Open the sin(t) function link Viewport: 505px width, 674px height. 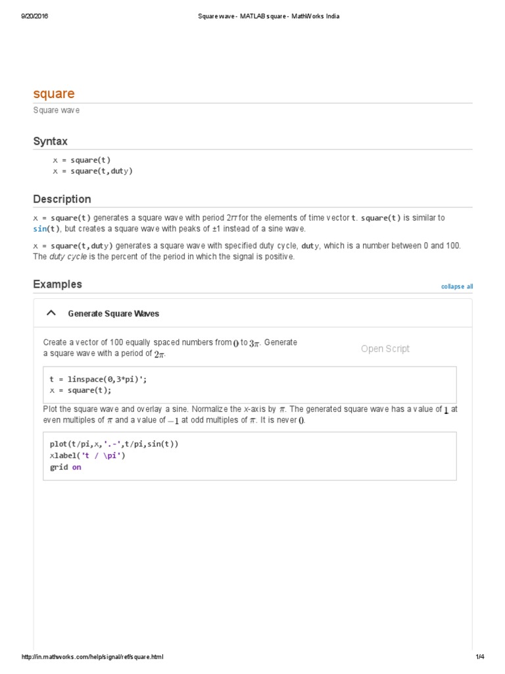(x=46, y=228)
